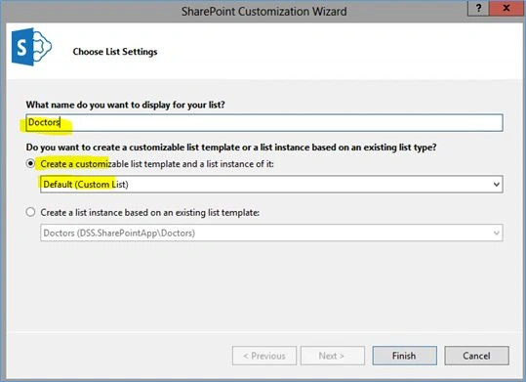Click the 'Choose List Settings' heading
This screenshot has height=382, width=526.
coord(115,52)
